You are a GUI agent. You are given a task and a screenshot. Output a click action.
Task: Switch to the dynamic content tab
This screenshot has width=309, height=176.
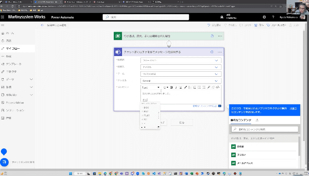[241, 120]
